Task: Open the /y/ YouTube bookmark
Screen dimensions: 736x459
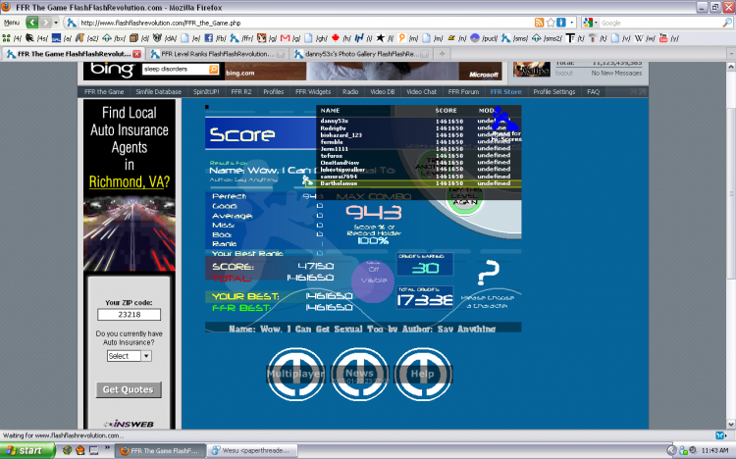Action: pyautogui.click(x=669, y=38)
